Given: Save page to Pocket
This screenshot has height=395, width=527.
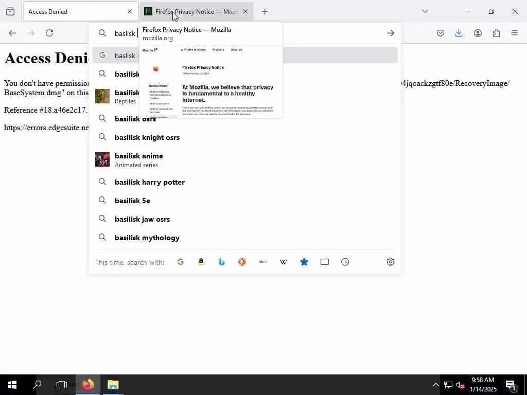Looking at the screenshot, I should tap(441, 33).
